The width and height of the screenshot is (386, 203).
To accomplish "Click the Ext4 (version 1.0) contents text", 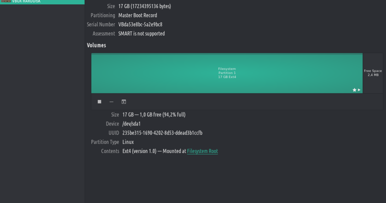I will (x=139, y=151).
